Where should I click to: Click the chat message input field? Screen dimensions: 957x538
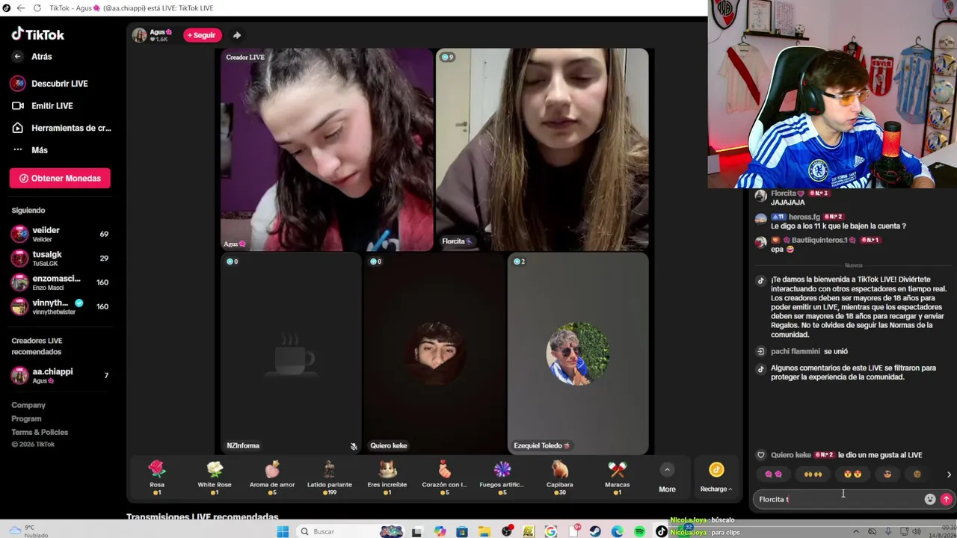tap(839, 499)
